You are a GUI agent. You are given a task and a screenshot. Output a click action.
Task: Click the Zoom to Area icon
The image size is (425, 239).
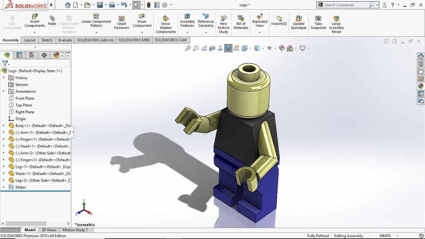(196, 48)
